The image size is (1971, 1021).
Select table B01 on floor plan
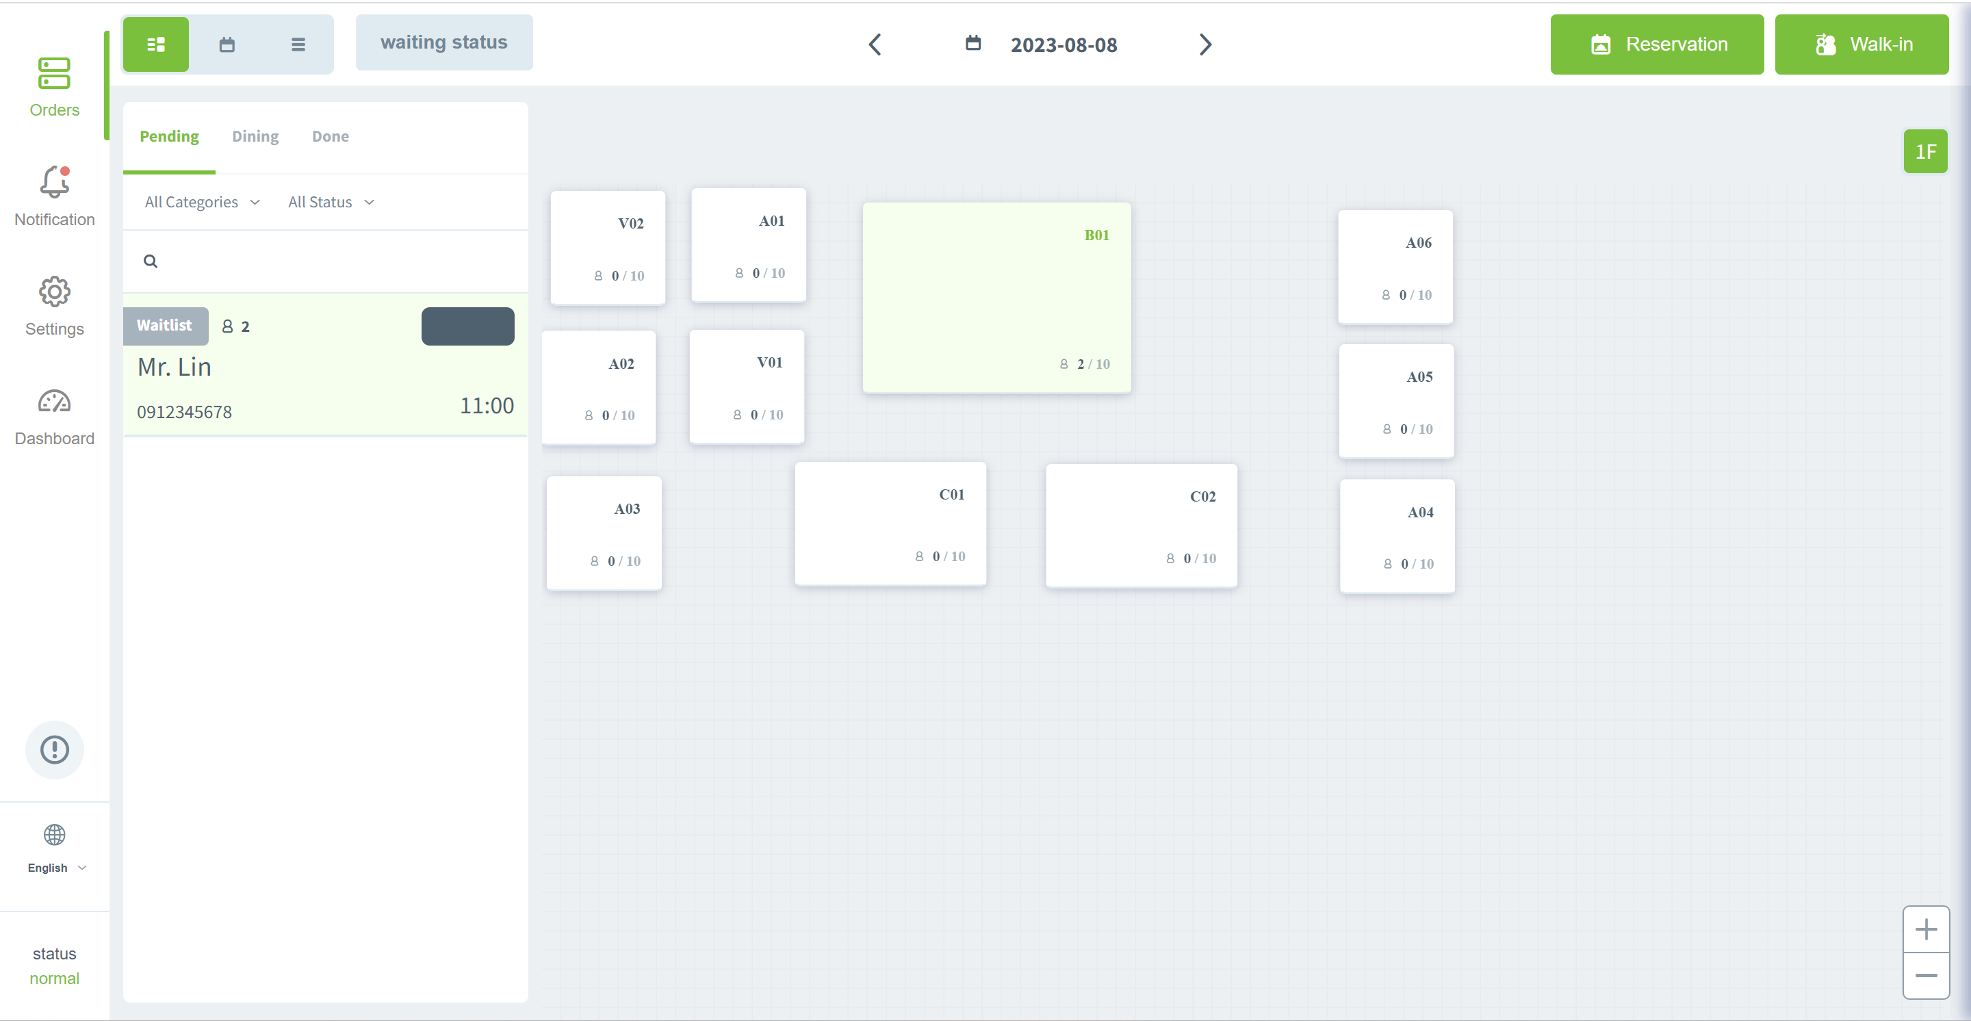point(996,298)
